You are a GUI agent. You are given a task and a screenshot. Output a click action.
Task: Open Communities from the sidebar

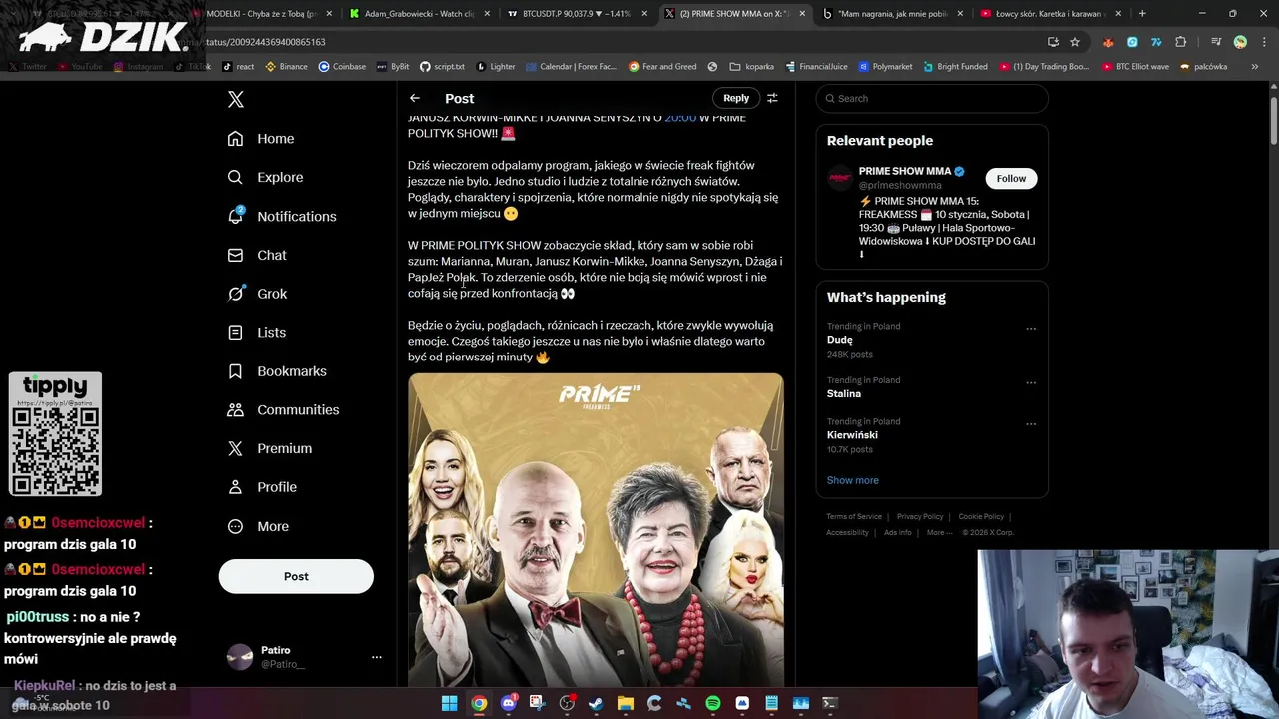click(283, 410)
